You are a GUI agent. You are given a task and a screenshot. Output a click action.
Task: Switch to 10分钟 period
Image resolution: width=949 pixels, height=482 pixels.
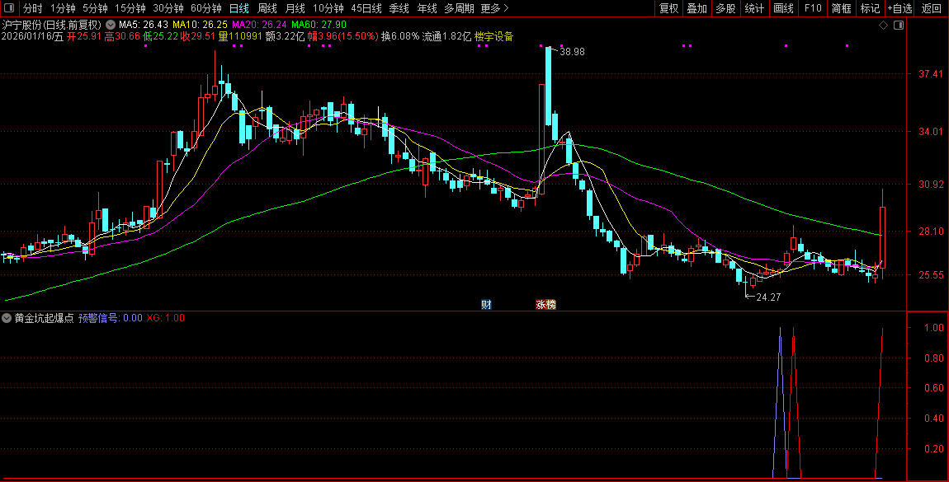328,8
